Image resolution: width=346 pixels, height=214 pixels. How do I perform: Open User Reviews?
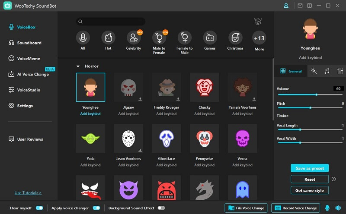[26, 139]
